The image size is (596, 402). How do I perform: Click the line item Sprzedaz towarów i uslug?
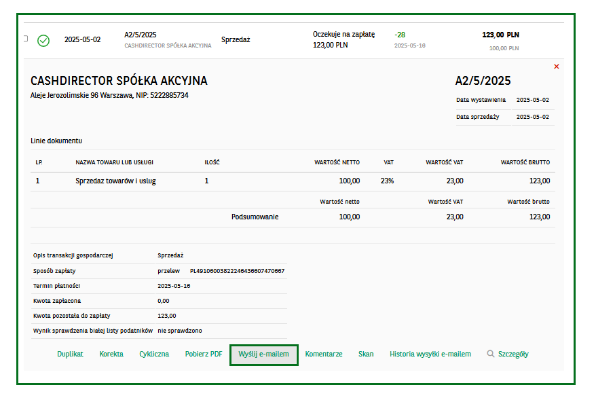tap(115, 181)
